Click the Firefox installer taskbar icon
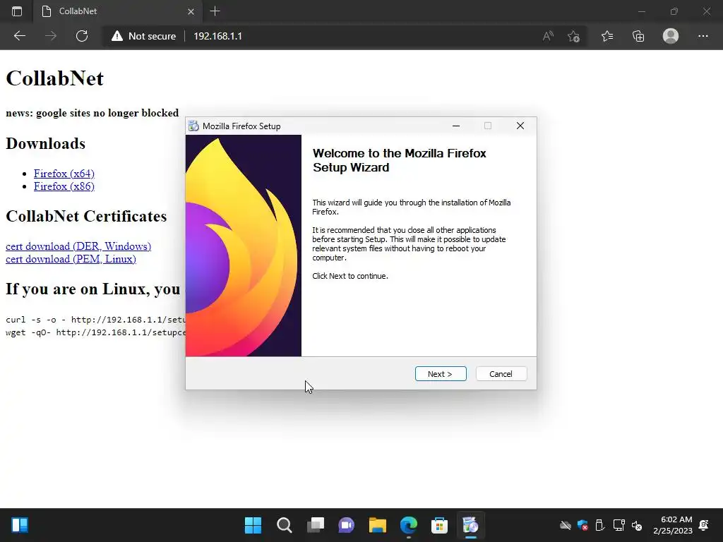 (470, 525)
